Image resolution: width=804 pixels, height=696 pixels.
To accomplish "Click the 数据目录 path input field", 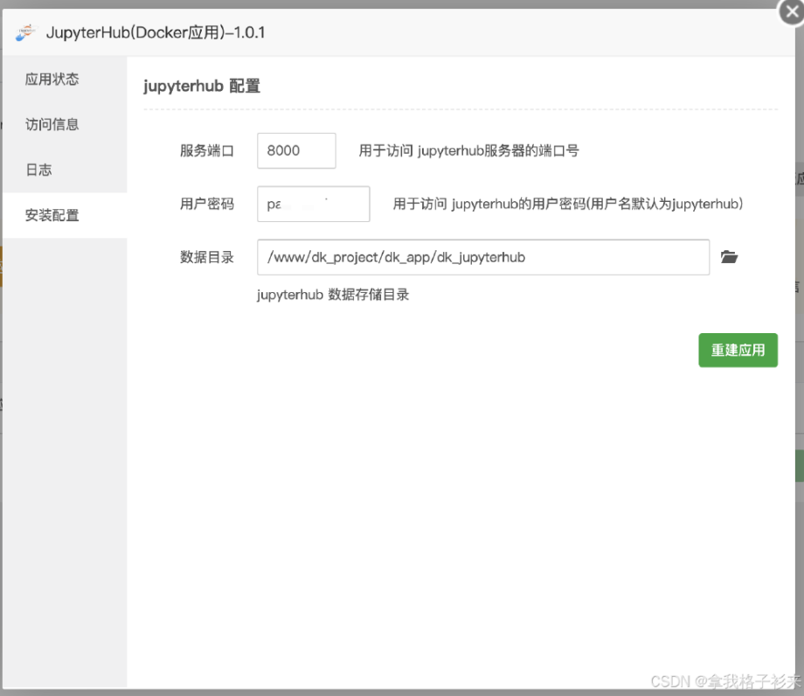I will pos(483,257).
